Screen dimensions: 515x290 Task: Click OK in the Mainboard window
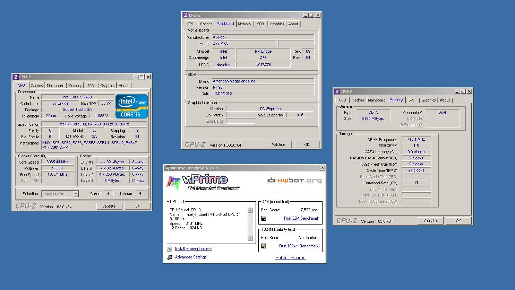pyautogui.click(x=307, y=144)
